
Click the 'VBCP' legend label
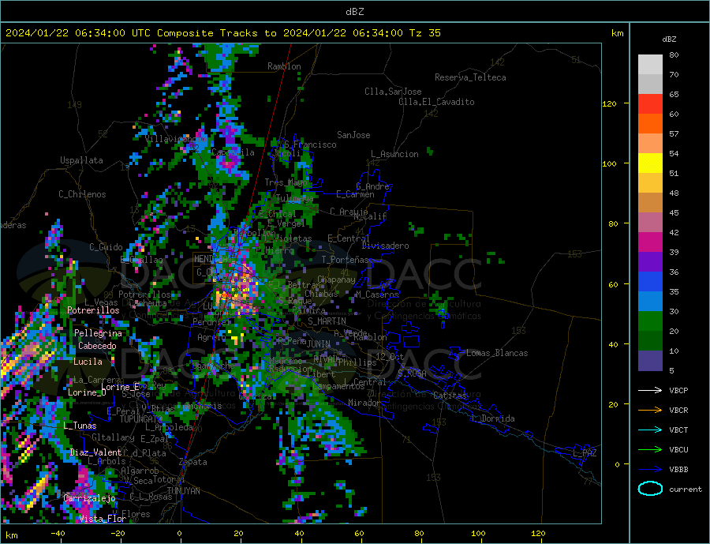[x=678, y=390]
